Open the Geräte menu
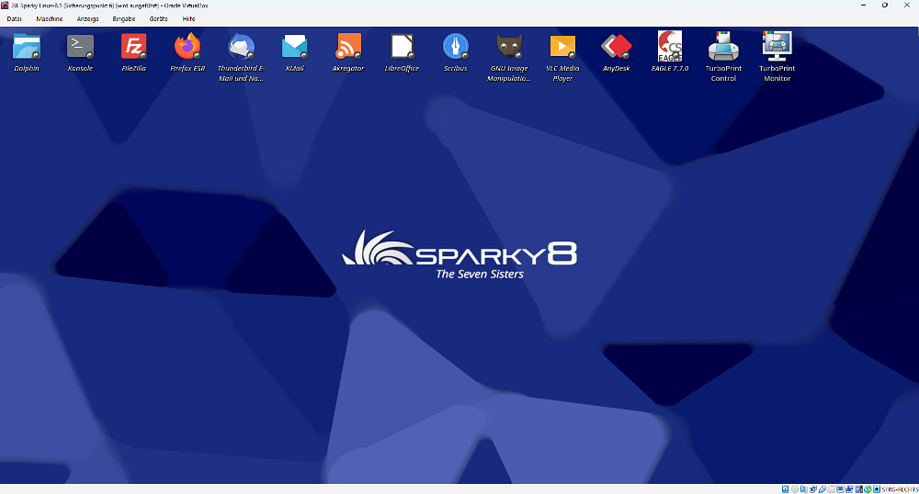Screen dimensions: 919x494 [x=158, y=18]
